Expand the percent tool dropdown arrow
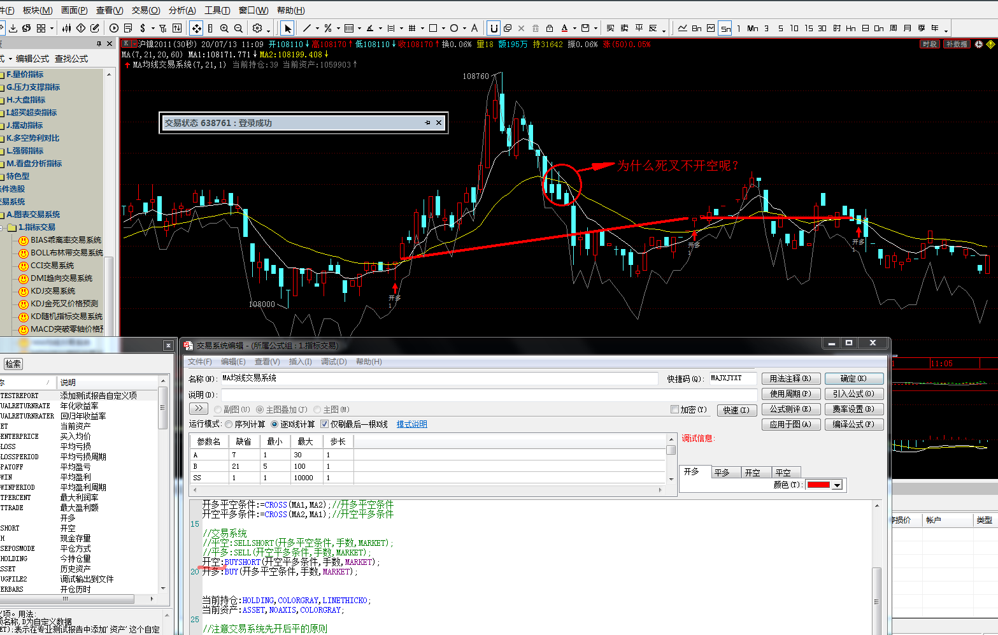 (x=338, y=29)
